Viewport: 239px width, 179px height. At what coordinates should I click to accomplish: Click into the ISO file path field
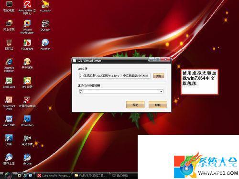click(115, 75)
